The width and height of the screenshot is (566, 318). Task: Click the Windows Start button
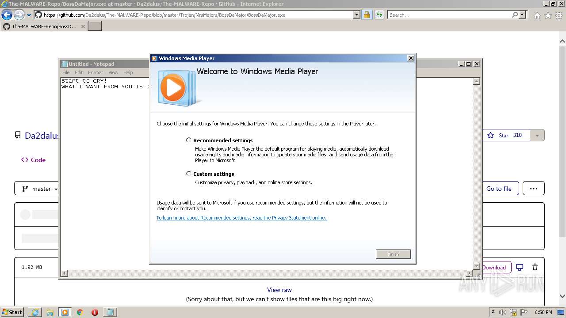(12, 312)
